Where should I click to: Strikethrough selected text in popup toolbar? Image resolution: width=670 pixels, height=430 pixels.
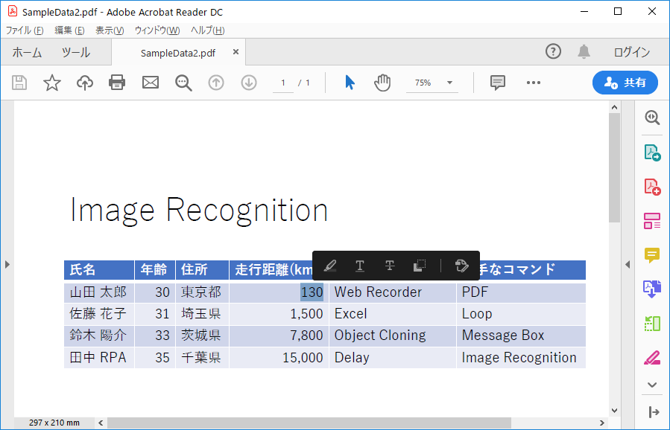click(x=390, y=266)
